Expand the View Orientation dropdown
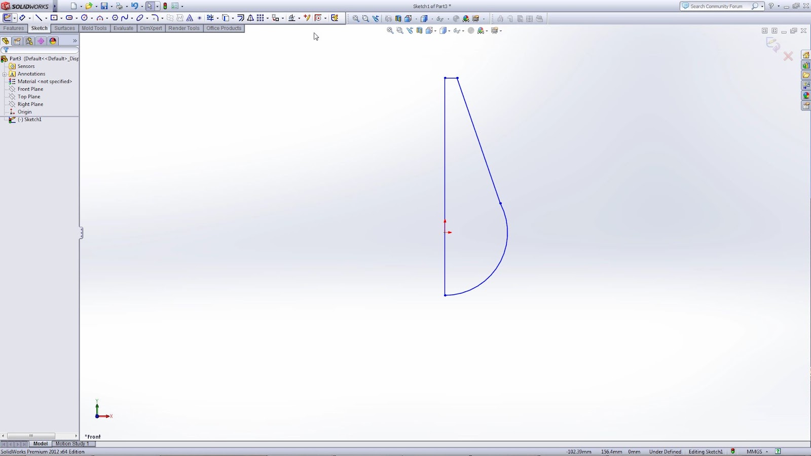Viewport: 811px width, 456px height. click(435, 30)
